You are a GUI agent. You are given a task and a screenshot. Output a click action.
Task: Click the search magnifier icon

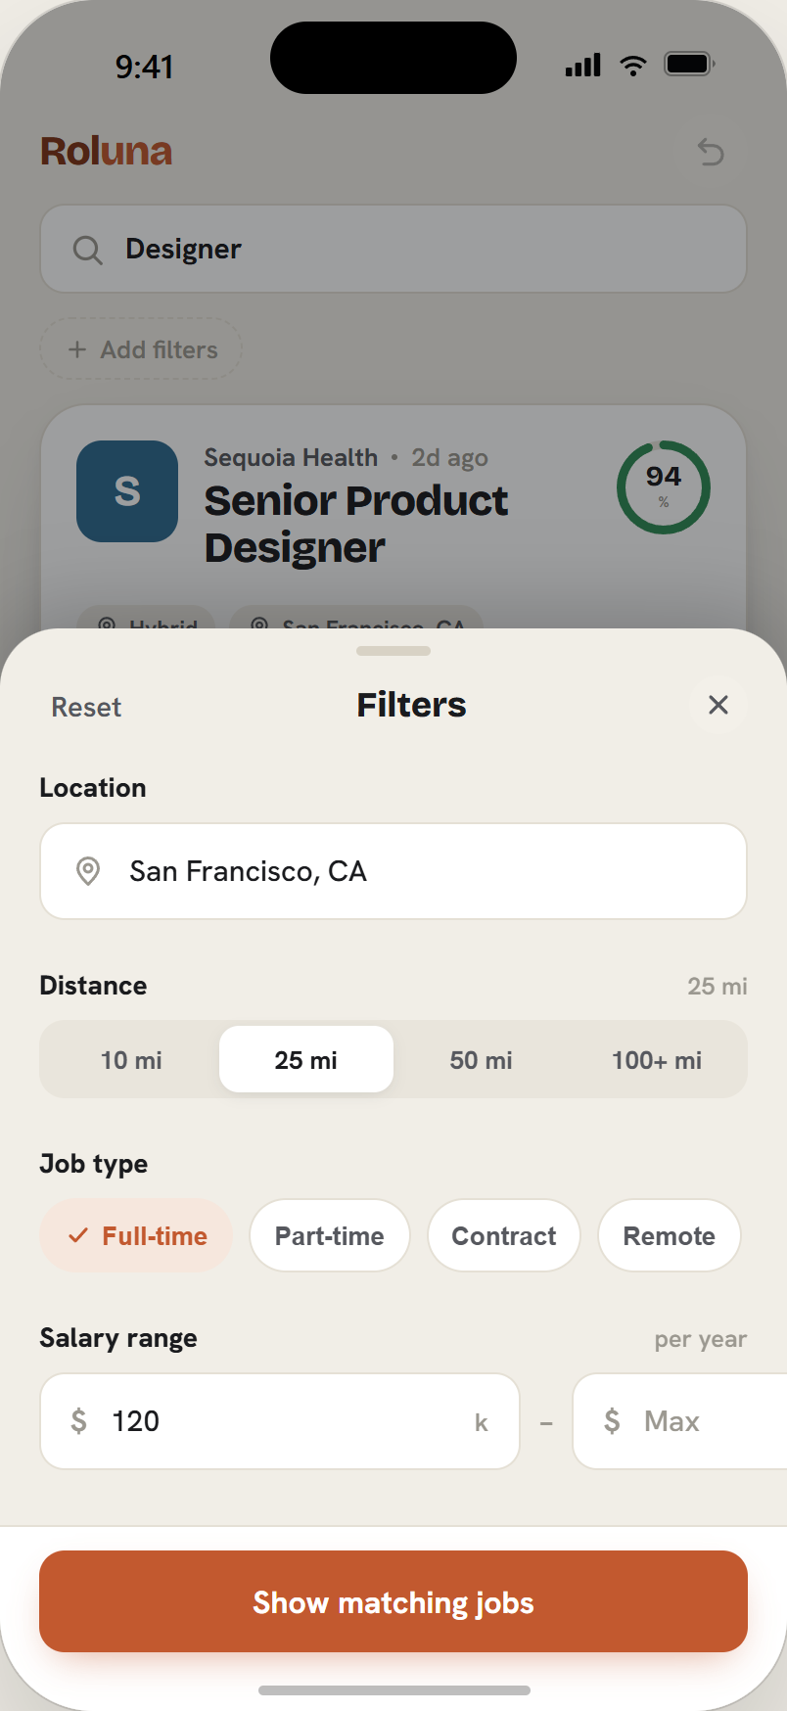(87, 250)
